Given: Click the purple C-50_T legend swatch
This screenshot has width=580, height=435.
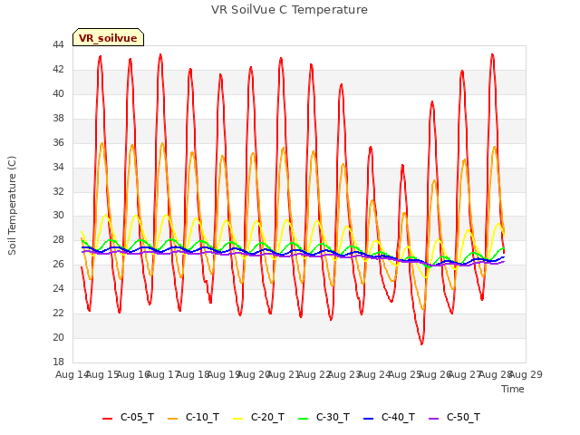Looking at the screenshot, I should coord(433,419).
